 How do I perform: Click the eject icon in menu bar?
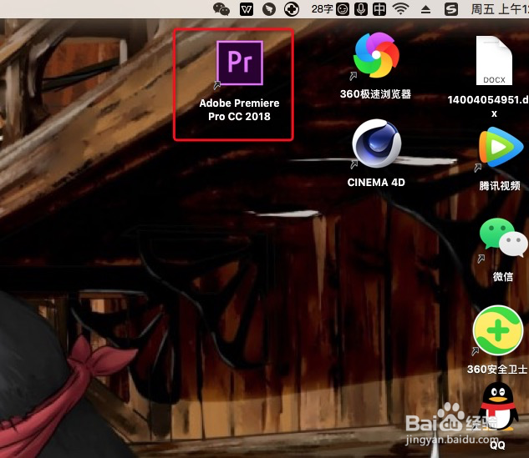[x=425, y=10]
